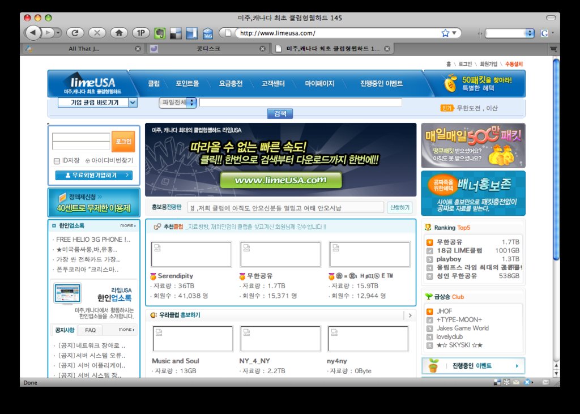The width and height of the screenshot is (580, 414).
Task: Click the scrollbar up arrow near the bottom
Action: (x=556, y=365)
